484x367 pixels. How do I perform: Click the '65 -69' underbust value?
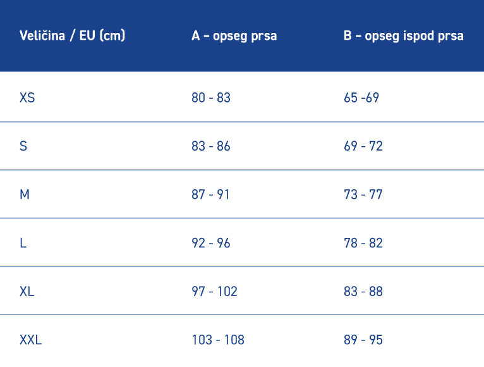coord(361,97)
